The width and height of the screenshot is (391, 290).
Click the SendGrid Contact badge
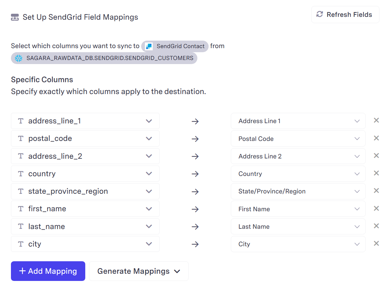click(175, 46)
